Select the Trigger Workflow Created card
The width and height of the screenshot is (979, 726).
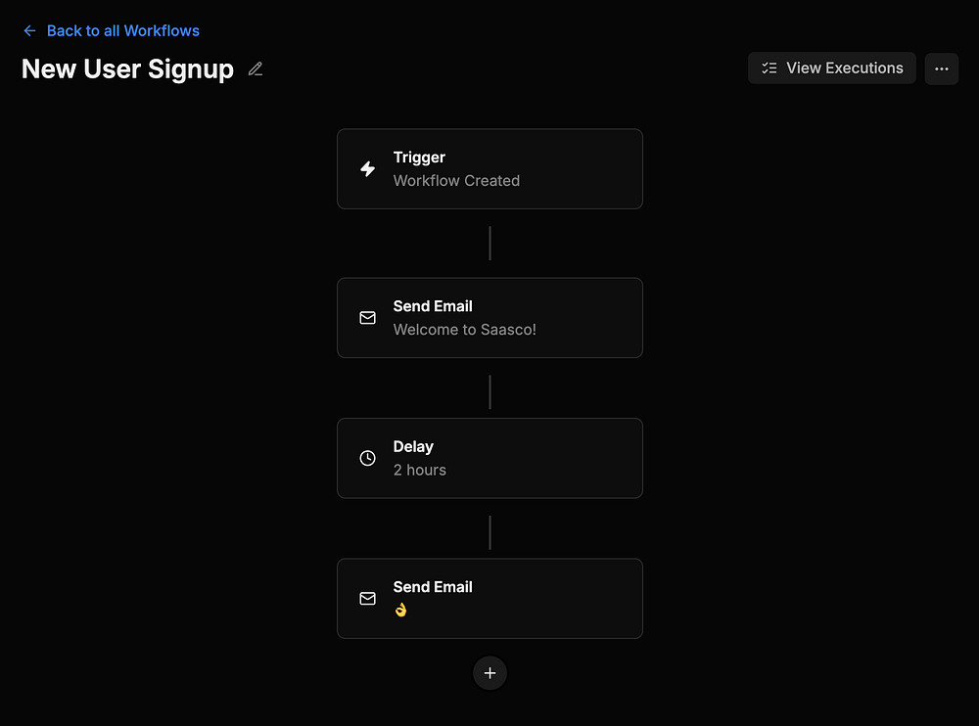(490, 168)
